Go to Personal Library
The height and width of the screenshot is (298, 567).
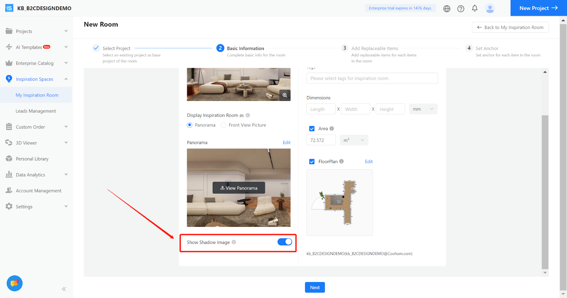[x=32, y=159]
